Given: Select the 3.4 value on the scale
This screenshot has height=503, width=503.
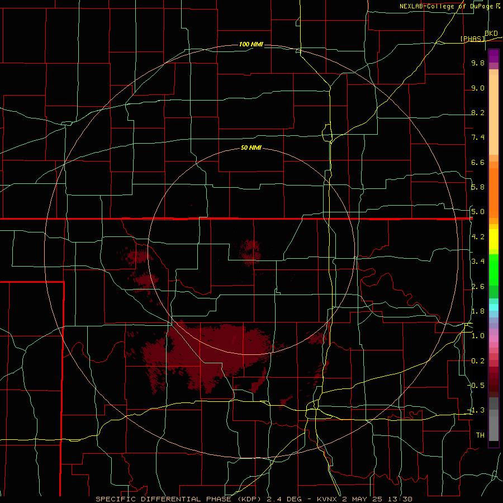Looking at the screenshot, I should pyautogui.click(x=478, y=262).
